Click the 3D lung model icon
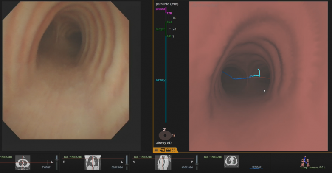Image resolution: width=332 pixels, height=173 pixels. coord(304,161)
